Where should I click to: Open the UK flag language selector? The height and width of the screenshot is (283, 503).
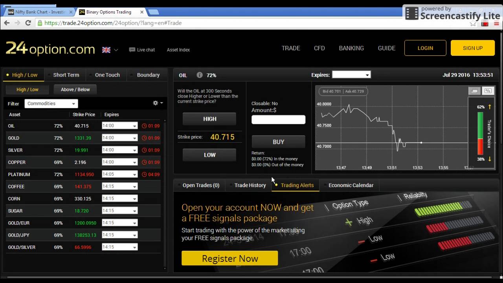click(110, 50)
